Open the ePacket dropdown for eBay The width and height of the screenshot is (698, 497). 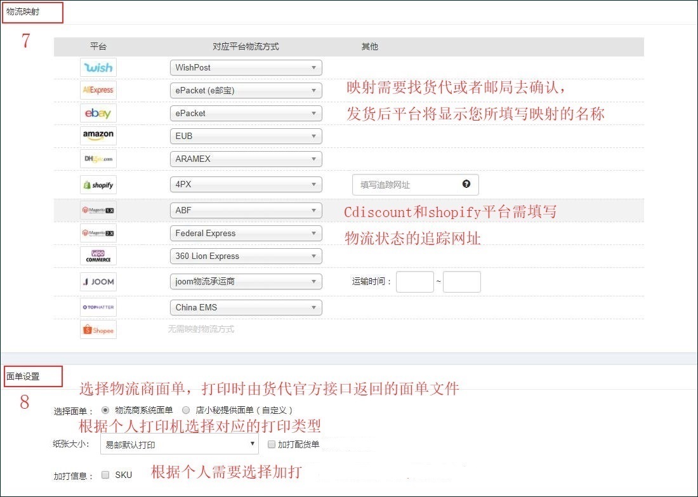click(246, 113)
